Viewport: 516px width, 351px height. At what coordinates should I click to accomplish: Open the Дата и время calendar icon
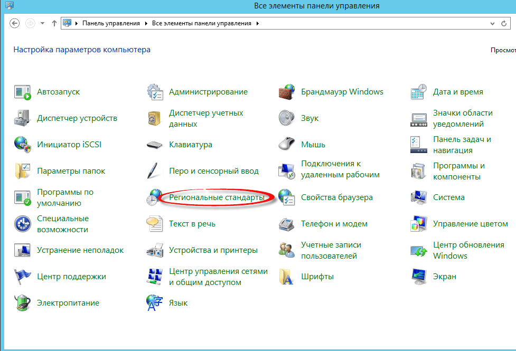(x=419, y=92)
